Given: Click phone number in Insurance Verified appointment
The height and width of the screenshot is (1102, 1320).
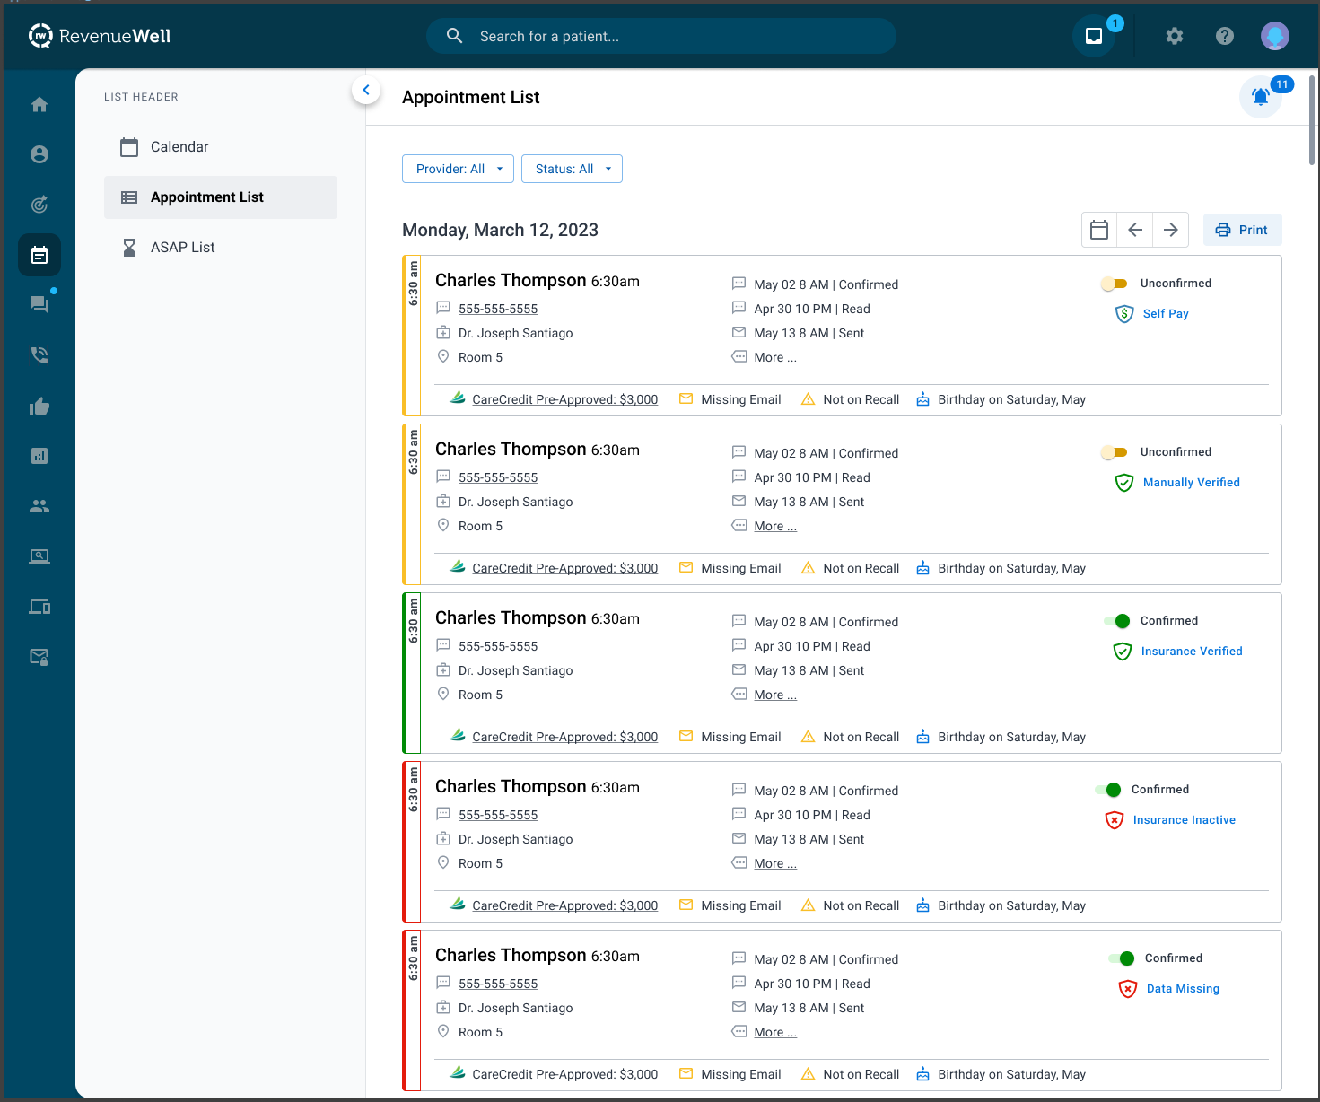Looking at the screenshot, I should coord(498,646).
